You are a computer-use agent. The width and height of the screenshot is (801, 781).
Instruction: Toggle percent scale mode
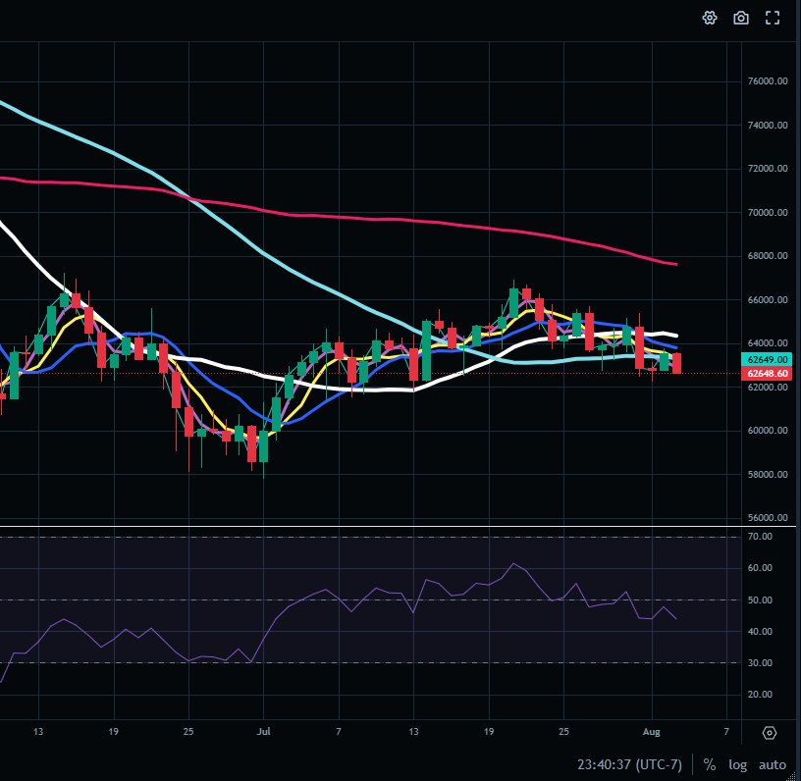coord(709,764)
